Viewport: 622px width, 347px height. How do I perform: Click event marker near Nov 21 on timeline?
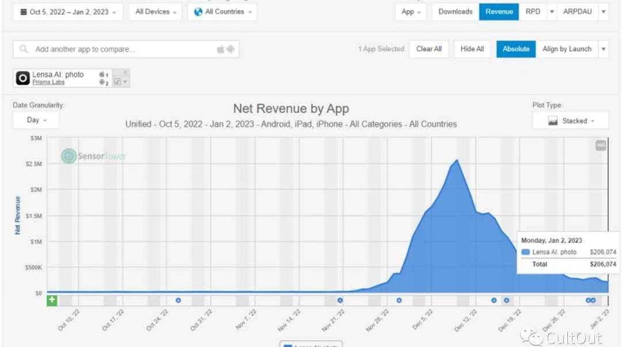[x=340, y=300]
